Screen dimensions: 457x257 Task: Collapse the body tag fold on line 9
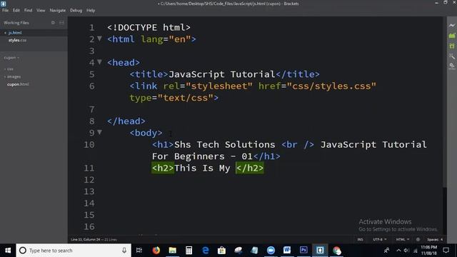point(100,132)
